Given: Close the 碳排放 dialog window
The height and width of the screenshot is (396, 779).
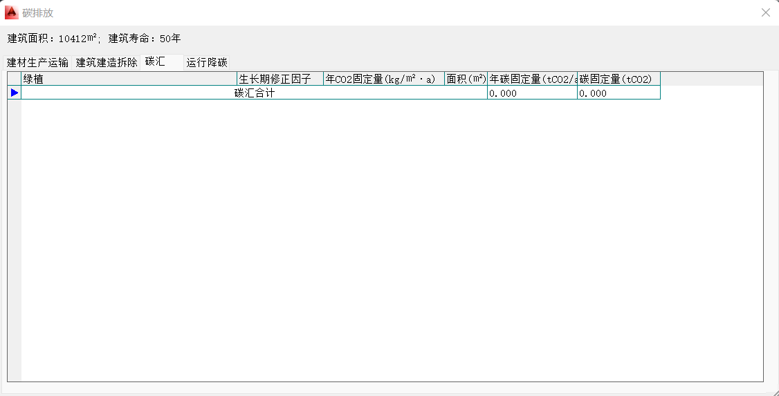Looking at the screenshot, I should [765, 12].
